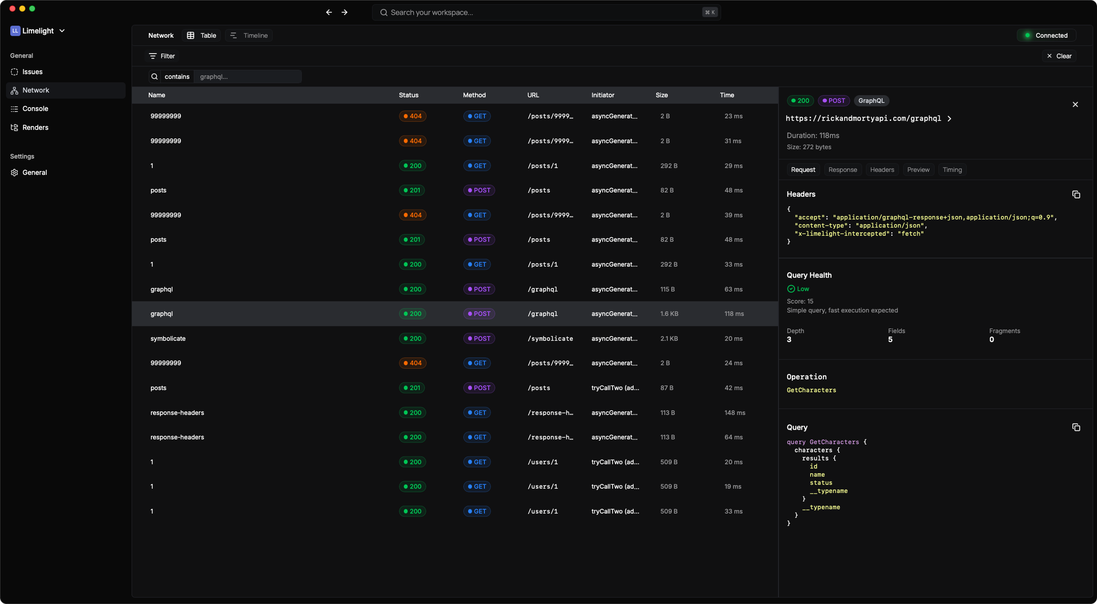This screenshot has height=604, width=1097.
Task: Click the Connected status indicator
Action: [x=1045, y=35]
